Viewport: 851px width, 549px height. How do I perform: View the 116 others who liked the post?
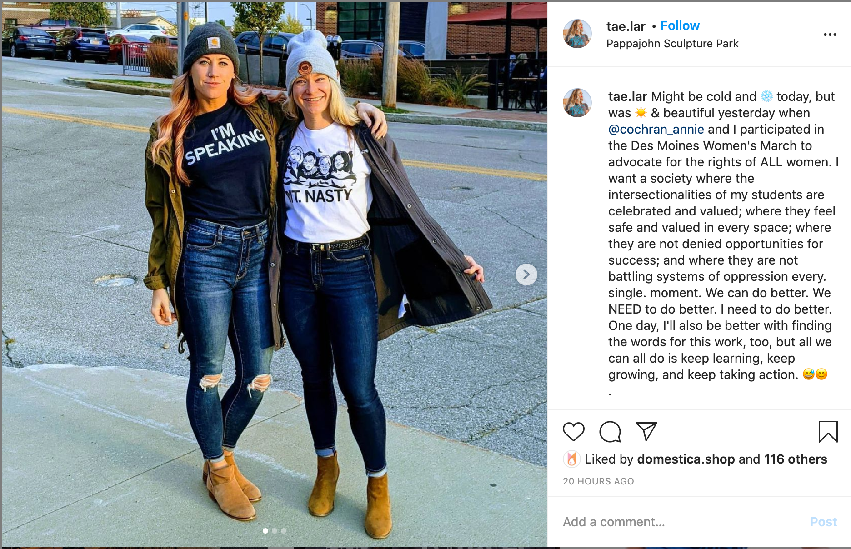pyautogui.click(x=795, y=459)
